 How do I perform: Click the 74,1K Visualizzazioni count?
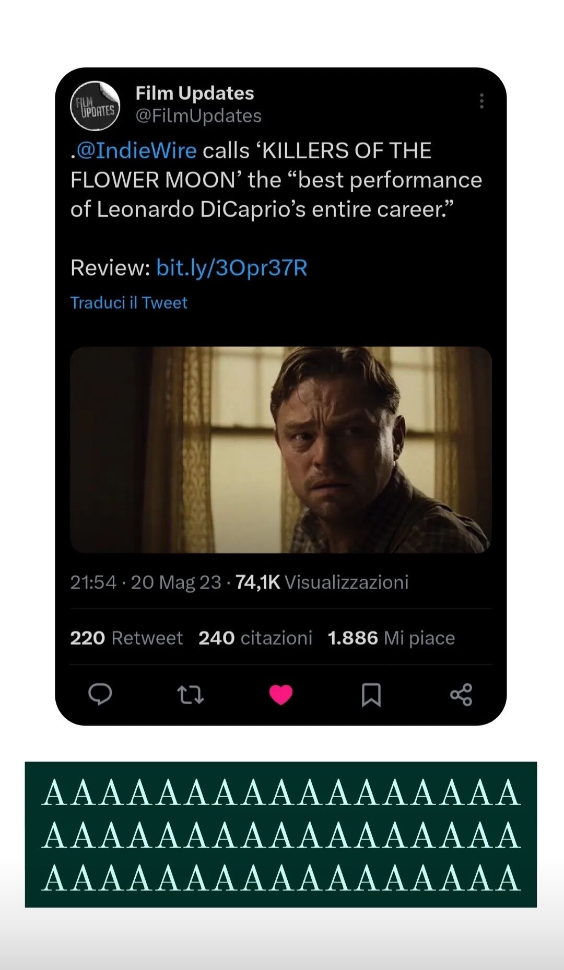(x=322, y=582)
